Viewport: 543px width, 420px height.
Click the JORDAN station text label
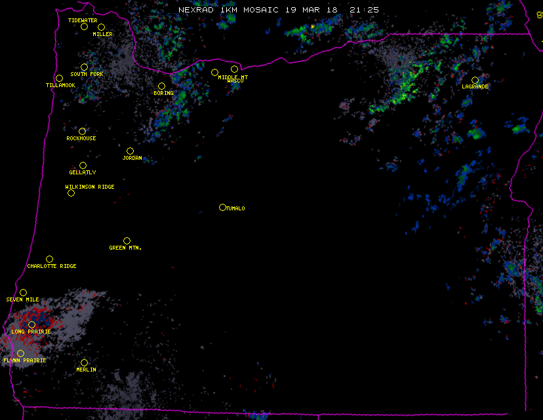132,159
